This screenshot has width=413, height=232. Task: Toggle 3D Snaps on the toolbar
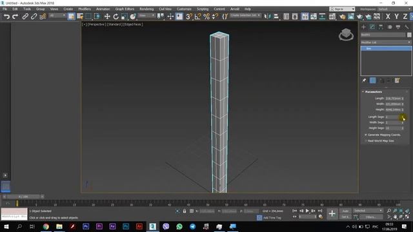189,17
